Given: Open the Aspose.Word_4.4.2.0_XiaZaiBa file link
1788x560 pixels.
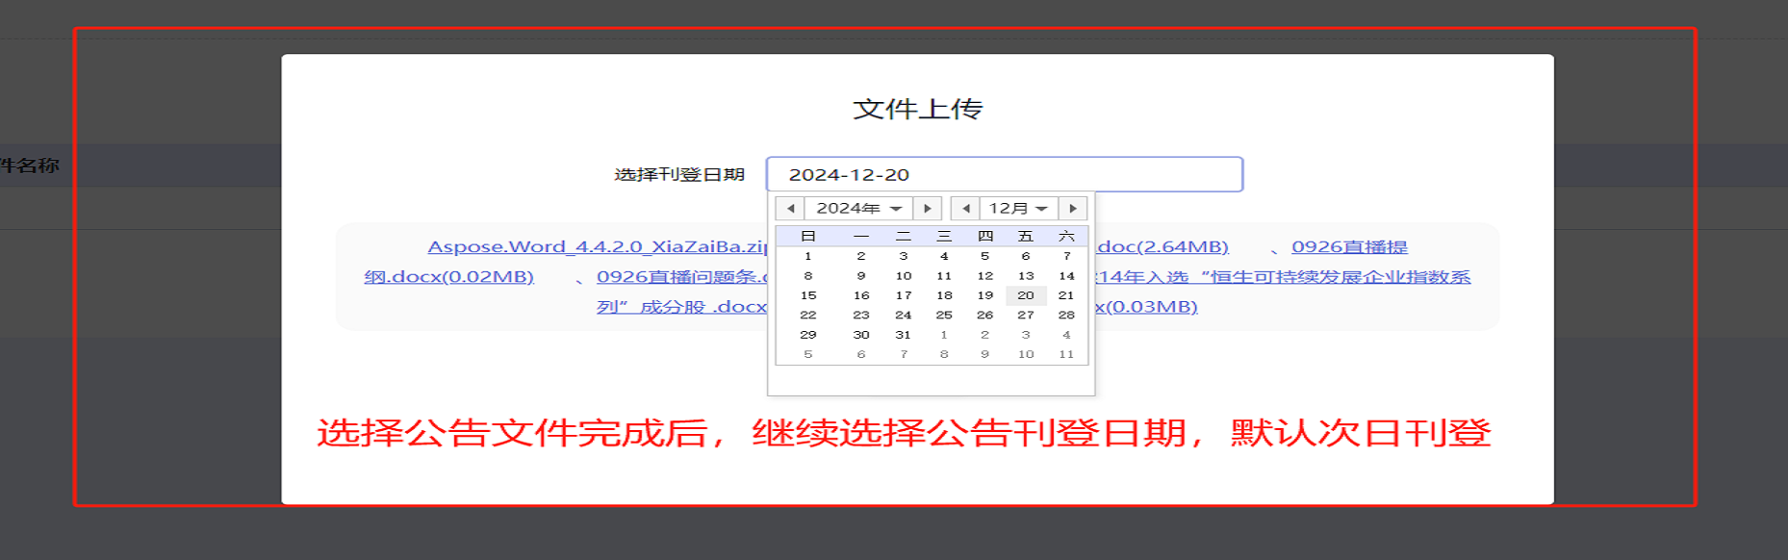Looking at the screenshot, I should (x=597, y=247).
